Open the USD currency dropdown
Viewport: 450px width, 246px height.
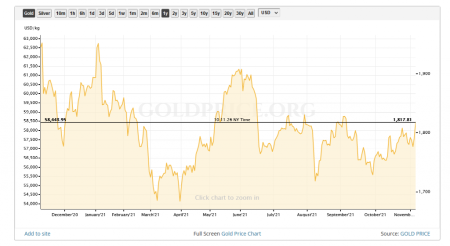pos(269,12)
